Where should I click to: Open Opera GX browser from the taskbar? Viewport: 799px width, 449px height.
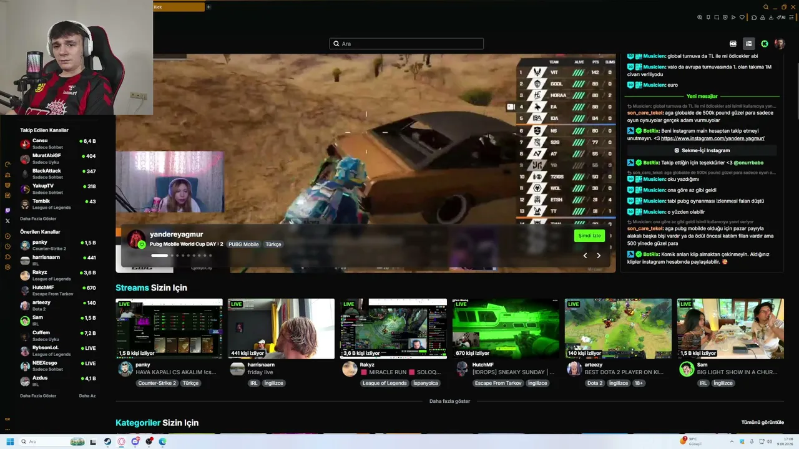pyautogui.click(x=121, y=442)
